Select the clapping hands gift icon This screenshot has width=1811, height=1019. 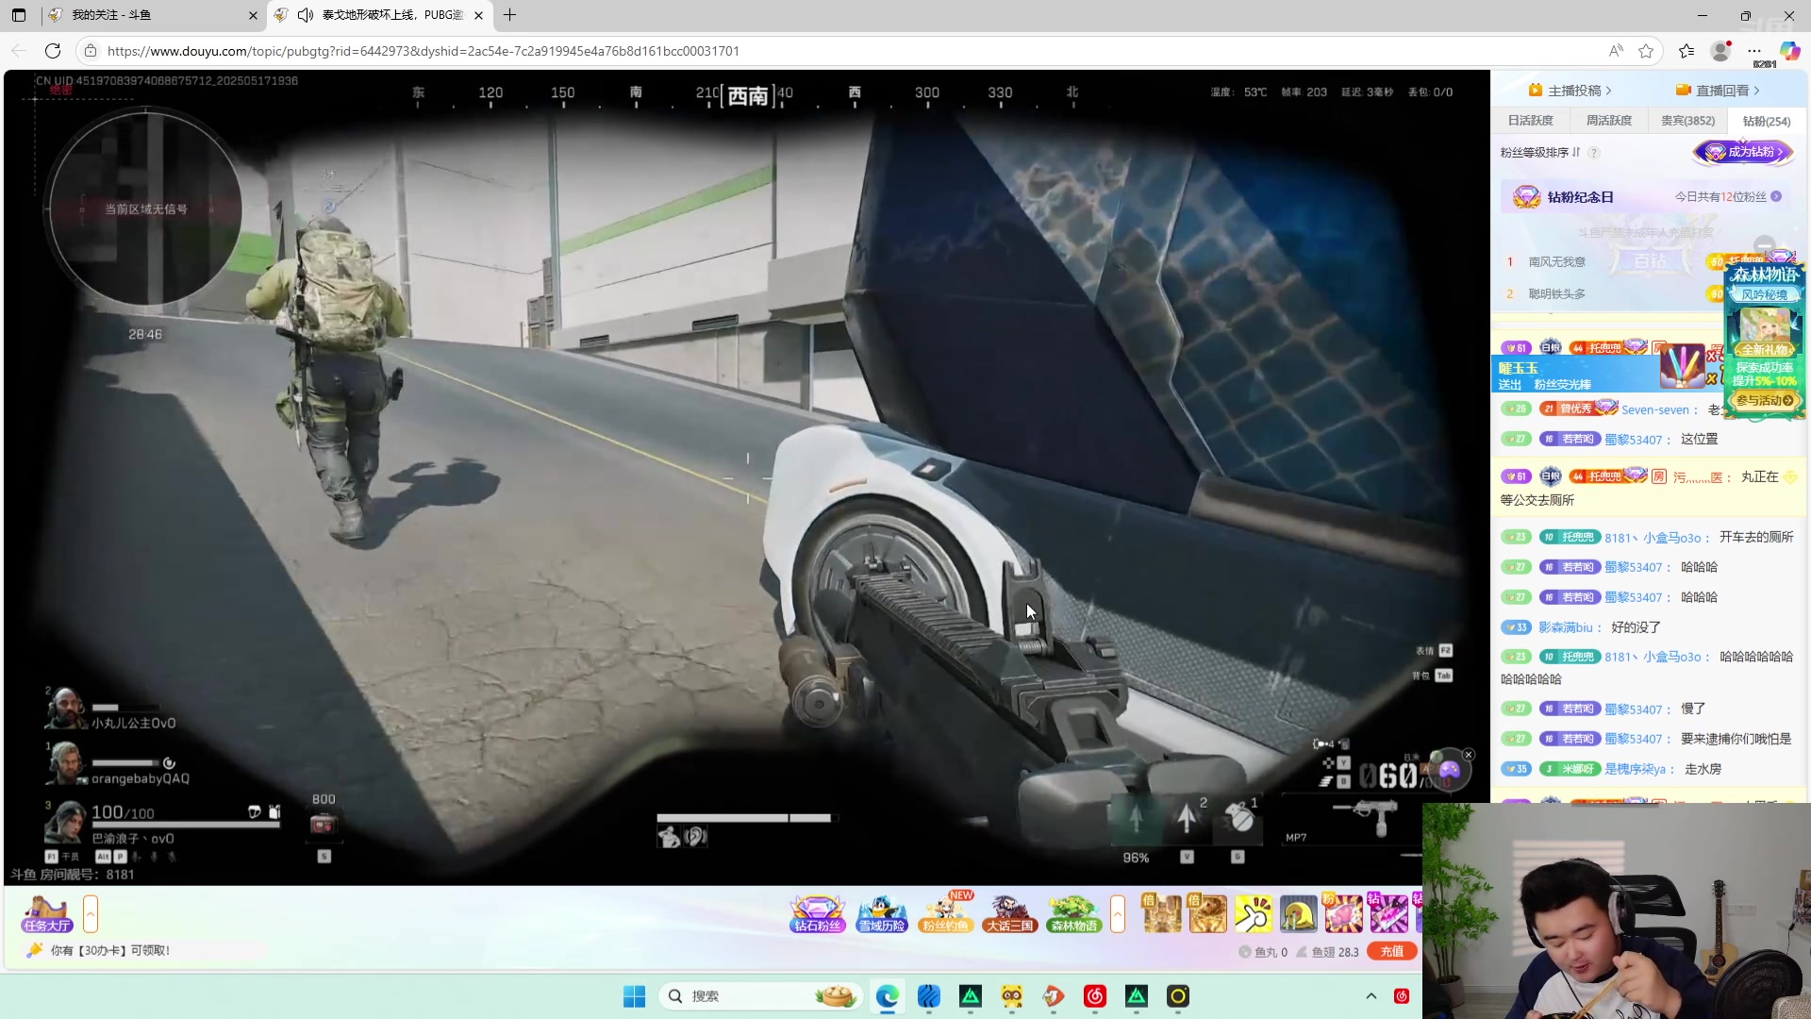click(x=1254, y=913)
